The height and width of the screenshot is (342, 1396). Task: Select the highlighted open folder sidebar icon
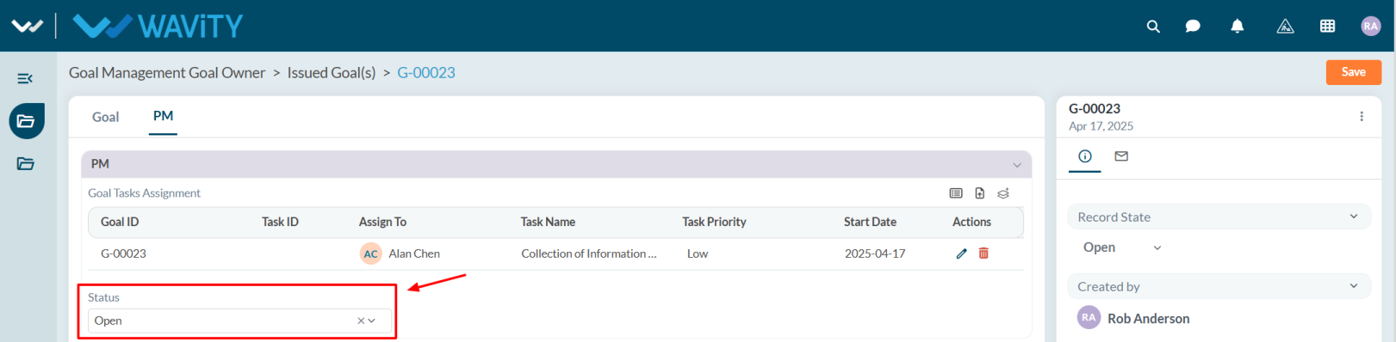coord(27,121)
